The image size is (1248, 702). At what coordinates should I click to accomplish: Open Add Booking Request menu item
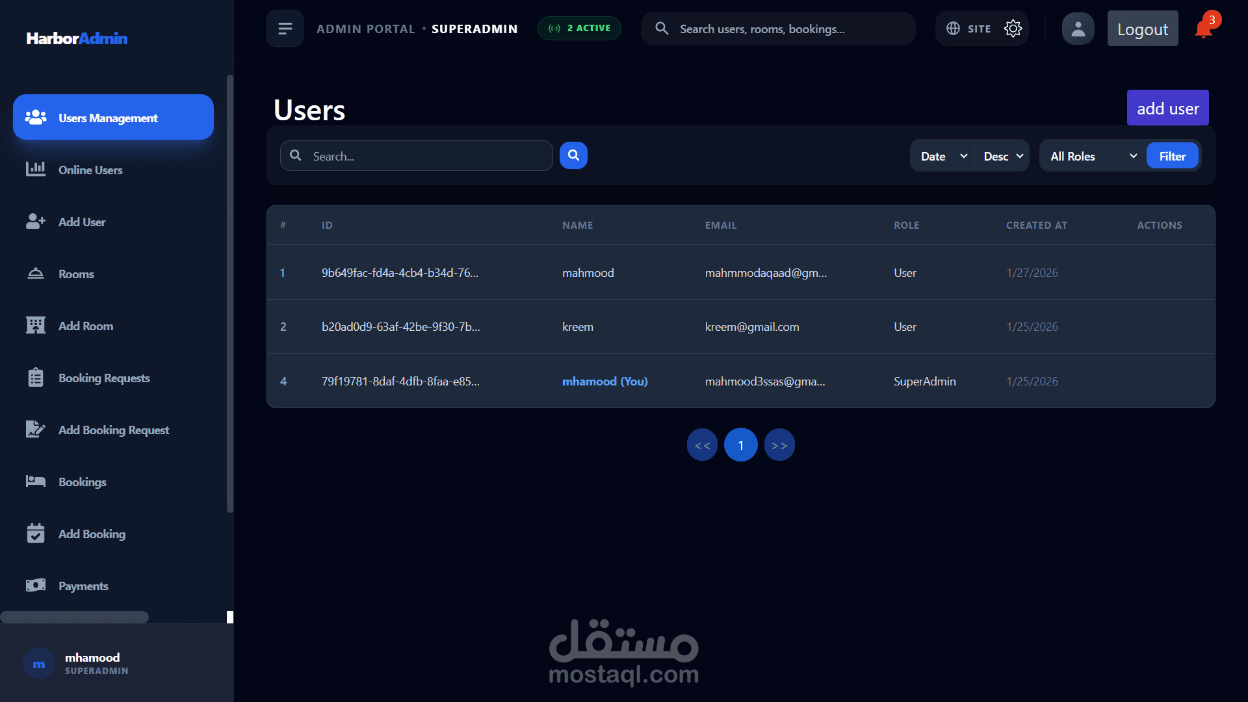pyautogui.click(x=114, y=430)
